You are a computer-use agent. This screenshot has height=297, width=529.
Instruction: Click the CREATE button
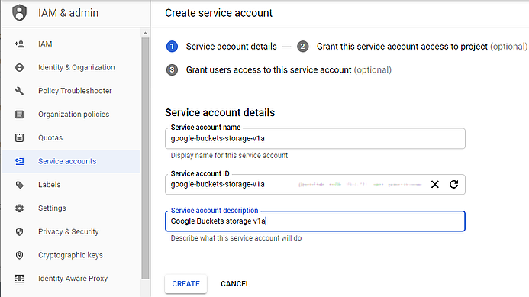click(186, 284)
